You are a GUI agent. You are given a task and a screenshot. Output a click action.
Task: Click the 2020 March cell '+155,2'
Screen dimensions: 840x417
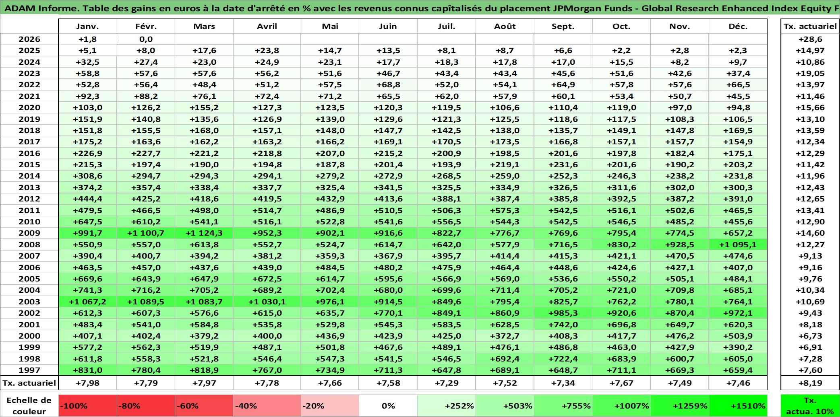point(204,107)
